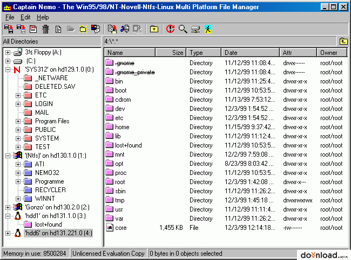
Task: Click the running man exit icon
Action: pyautogui.click(x=208, y=29)
